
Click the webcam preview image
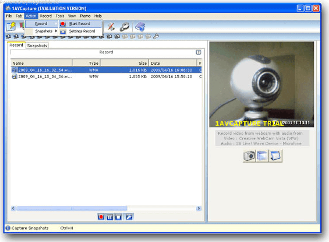click(261, 85)
